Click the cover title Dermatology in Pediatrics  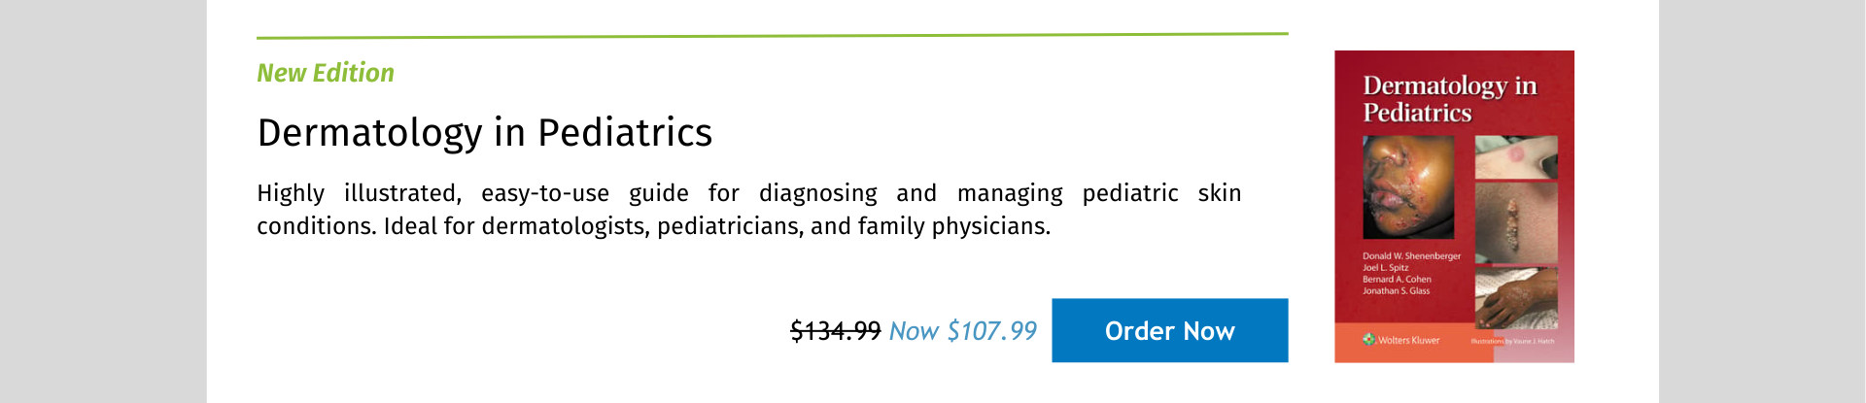[x=1449, y=99]
